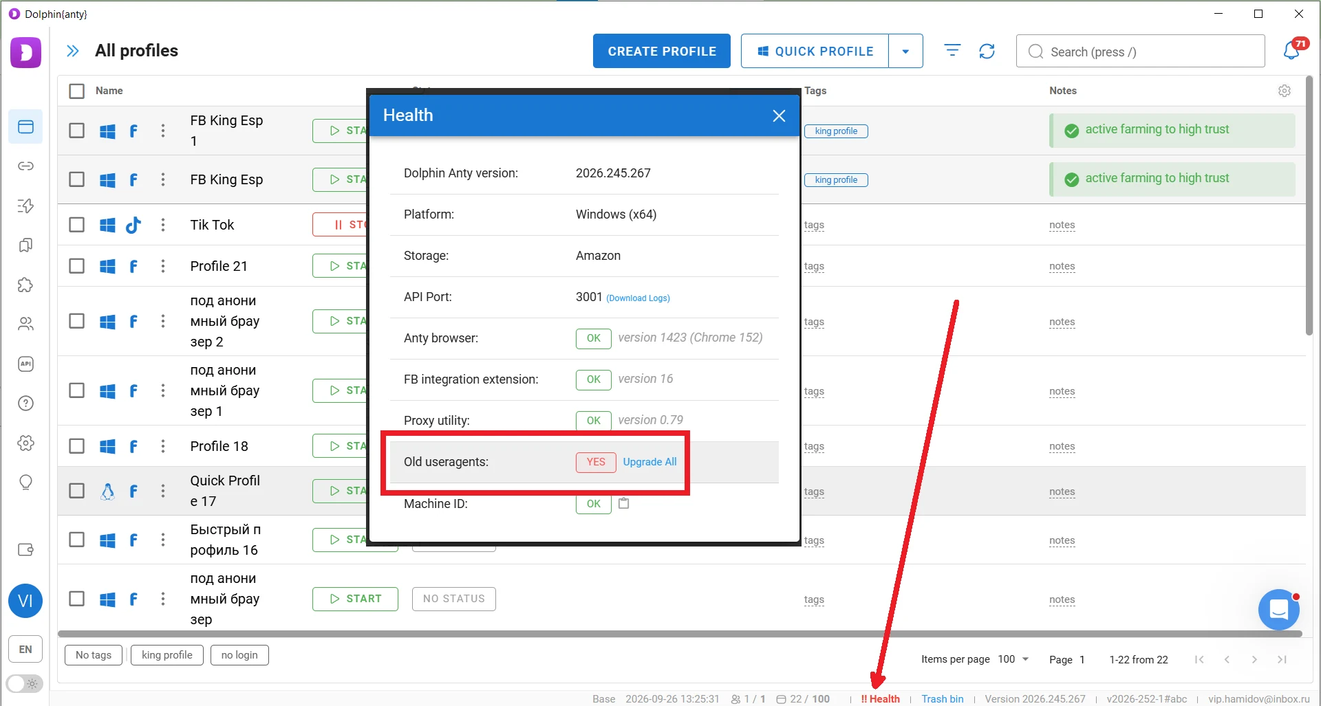Open the lightbulb tips icon in sidebar
This screenshot has height=706, width=1321.
pyautogui.click(x=25, y=482)
